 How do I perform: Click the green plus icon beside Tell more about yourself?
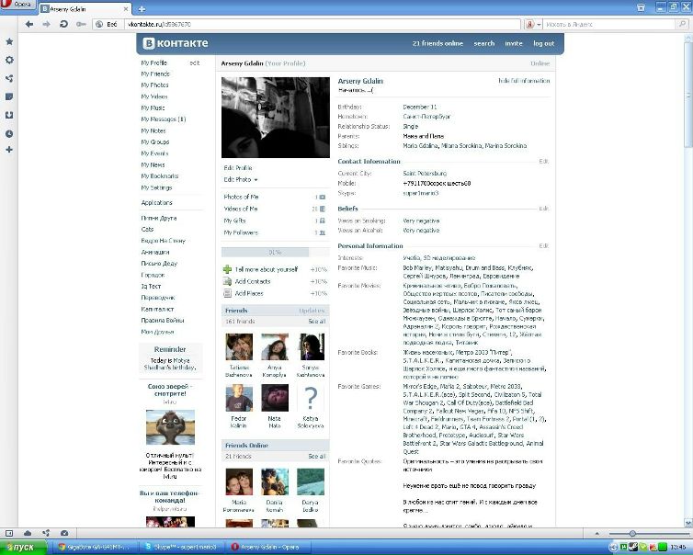point(227,269)
